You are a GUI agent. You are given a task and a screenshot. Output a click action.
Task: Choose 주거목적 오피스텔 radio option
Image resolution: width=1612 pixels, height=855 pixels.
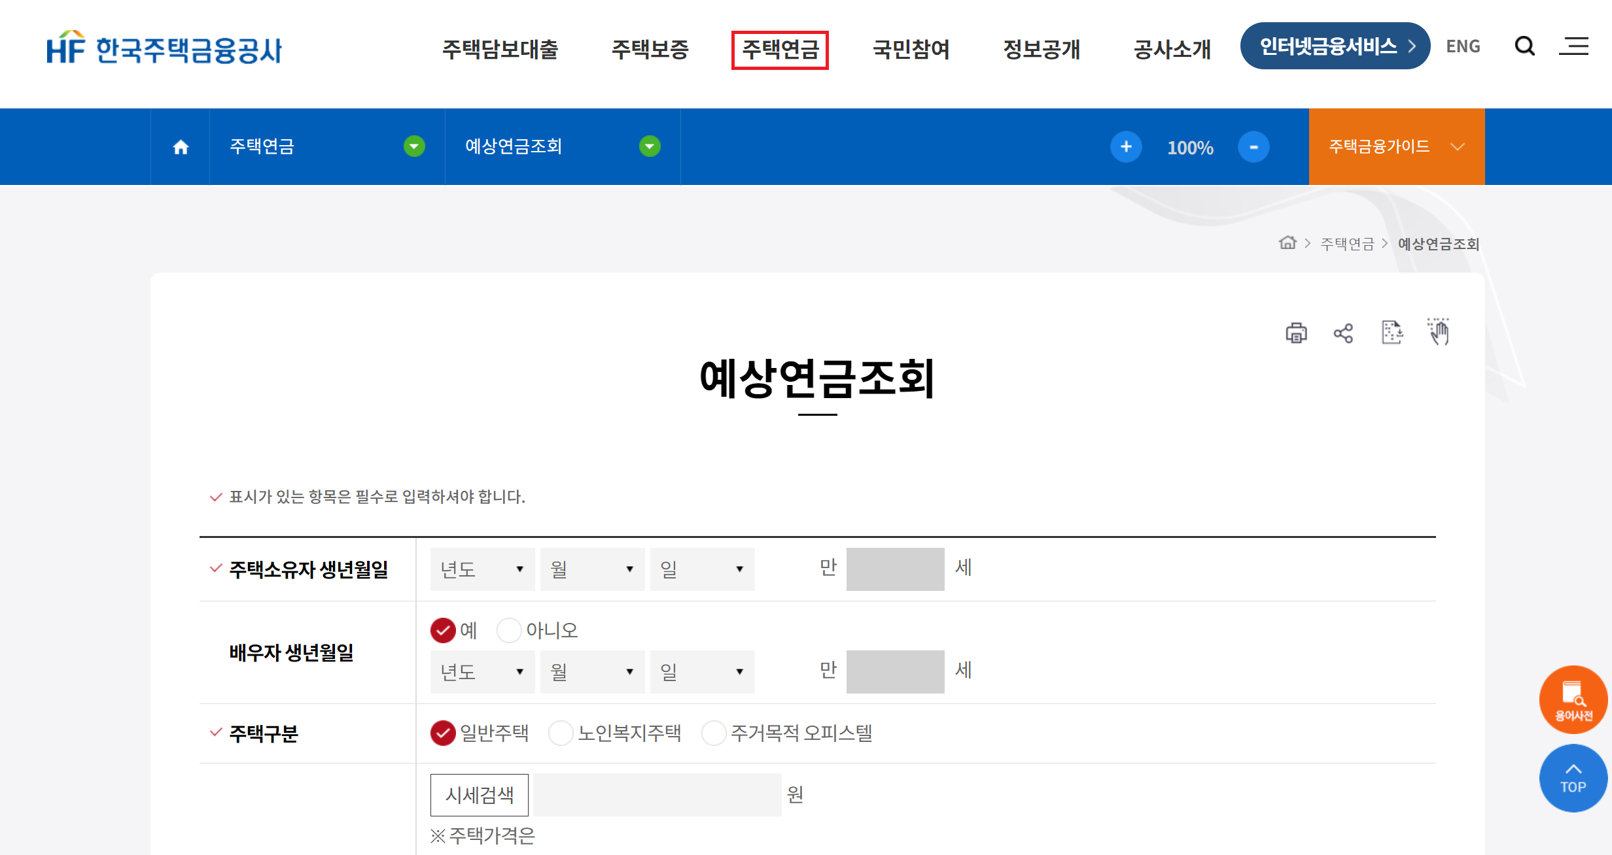[x=714, y=733]
